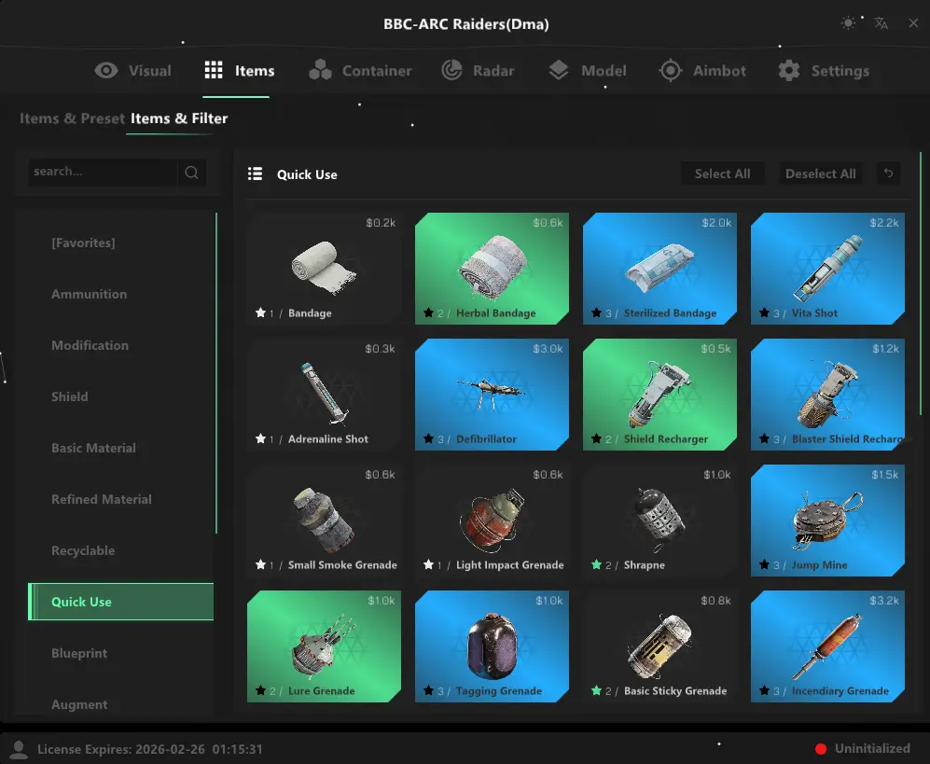Viewport: 930px width, 764px height.
Task: Select the Aimbot crosshair icon
Action: coord(669,70)
